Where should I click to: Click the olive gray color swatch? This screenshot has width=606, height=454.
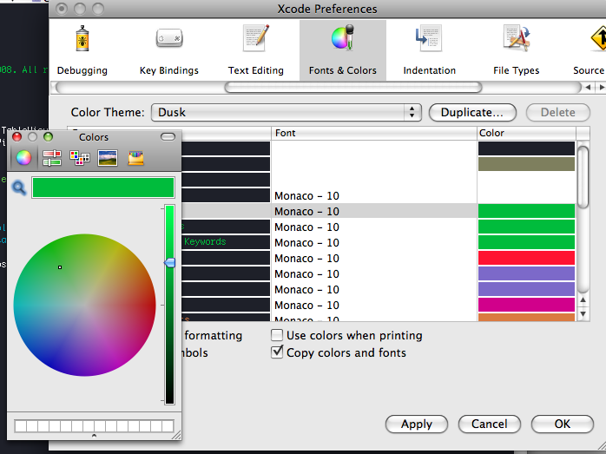(x=526, y=164)
